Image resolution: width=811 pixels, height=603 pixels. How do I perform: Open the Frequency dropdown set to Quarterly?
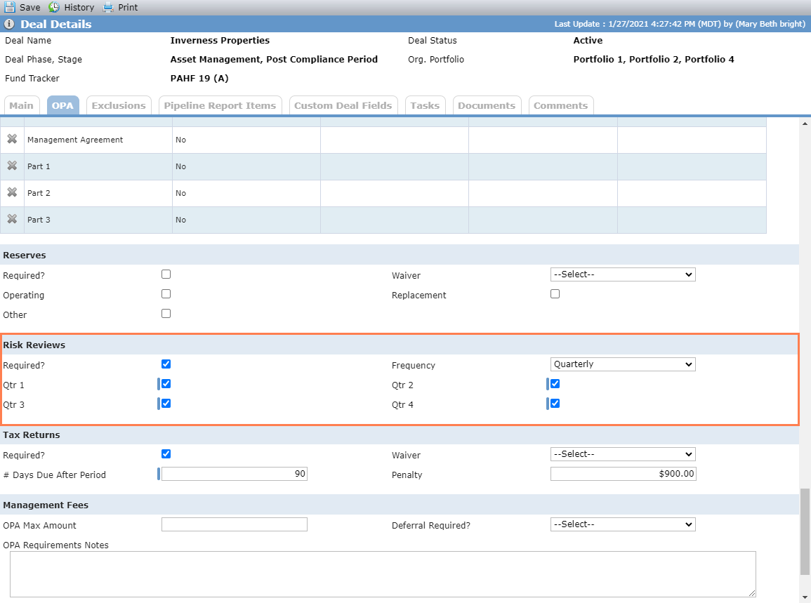click(623, 364)
